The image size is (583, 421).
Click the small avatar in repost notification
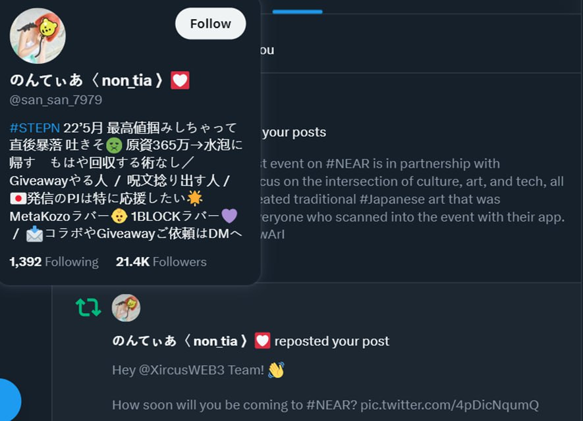(x=126, y=307)
